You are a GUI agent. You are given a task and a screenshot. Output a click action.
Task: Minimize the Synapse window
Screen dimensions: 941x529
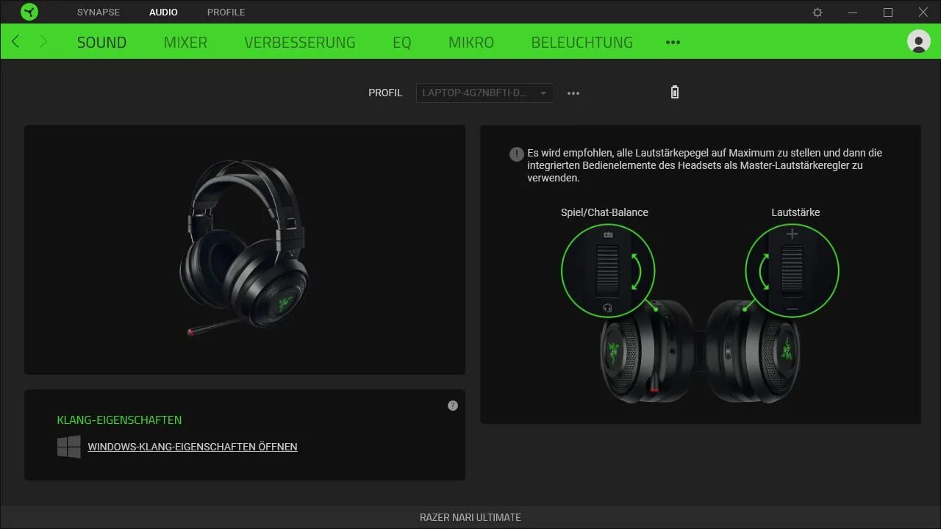click(x=853, y=12)
